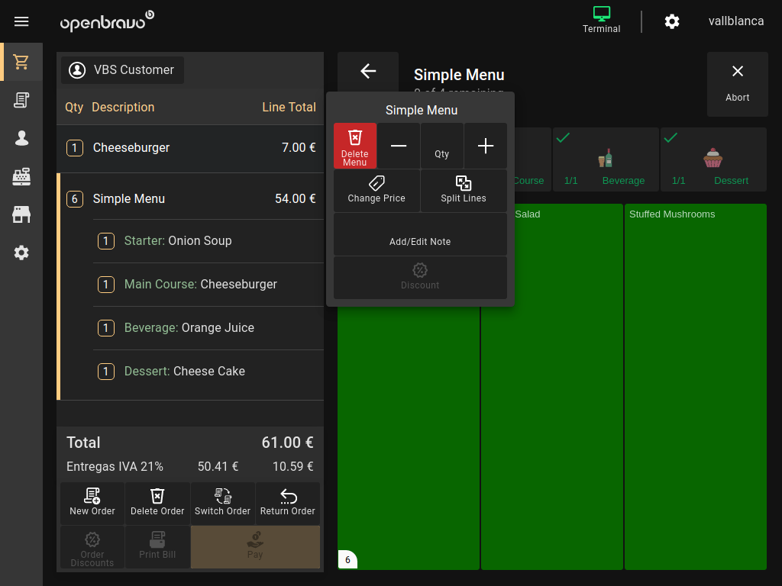The height and width of the screenshot is (586, 782).
Task: Open the customer sidebar icon
Action: pos(21,138)
